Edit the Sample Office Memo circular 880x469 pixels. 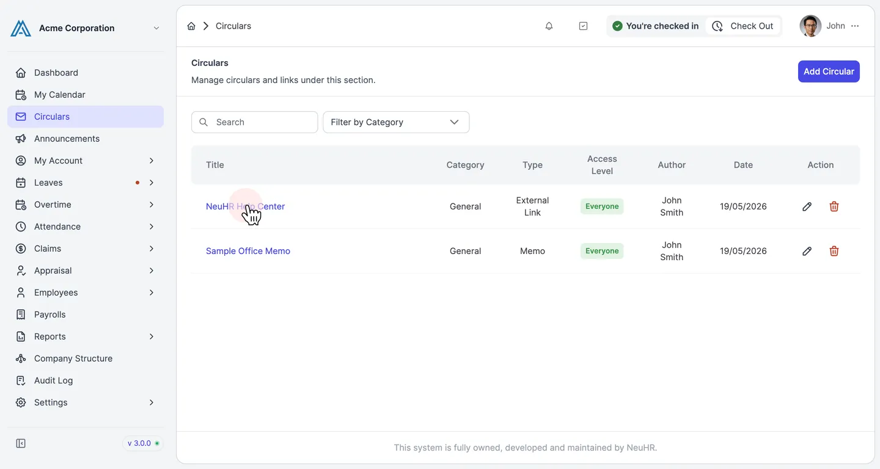coord(807,251)
